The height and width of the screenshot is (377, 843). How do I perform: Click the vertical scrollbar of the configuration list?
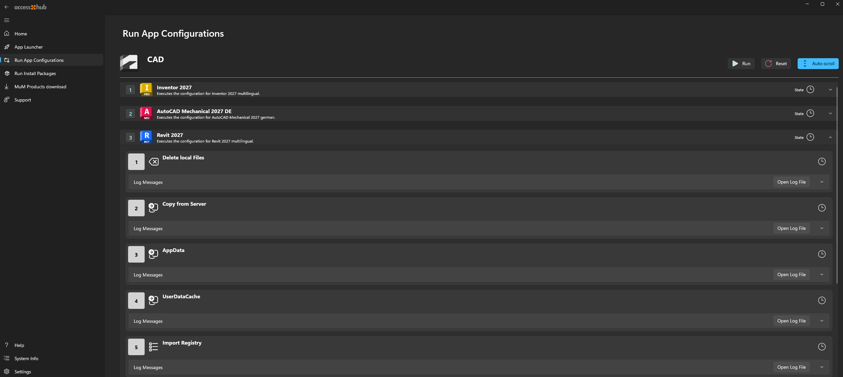[x=837, y=185]
